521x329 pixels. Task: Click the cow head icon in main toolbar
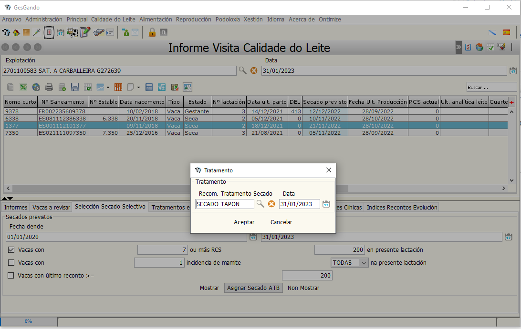[x=6, y=32]
